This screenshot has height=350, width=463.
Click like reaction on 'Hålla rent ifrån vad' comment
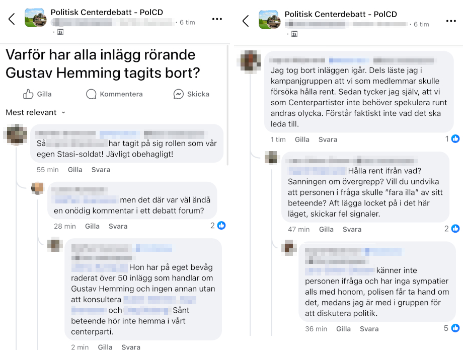coord(455,229)
